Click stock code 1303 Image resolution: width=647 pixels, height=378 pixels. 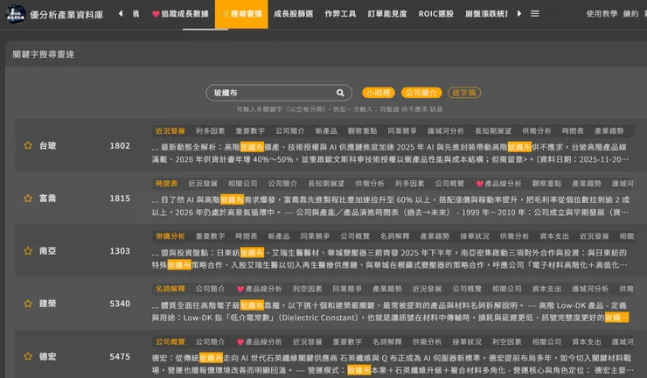click(x=120, y=251)
